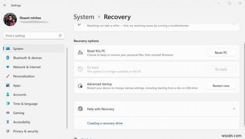This screenshot has width=245, height=139.
Task: Click the Help with Recovery label
Action: (100, 109)
